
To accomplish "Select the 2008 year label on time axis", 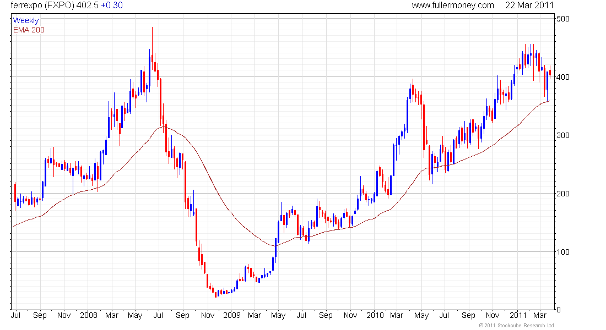I will pos(89,315).
